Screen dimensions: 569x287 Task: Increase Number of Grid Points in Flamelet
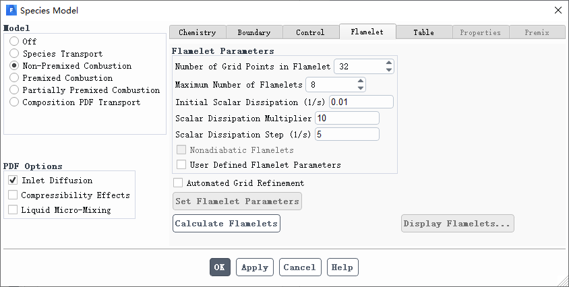388,63
